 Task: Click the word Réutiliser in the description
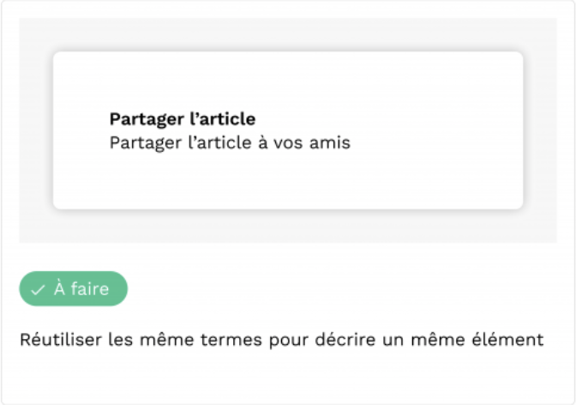tap(61, 339)
